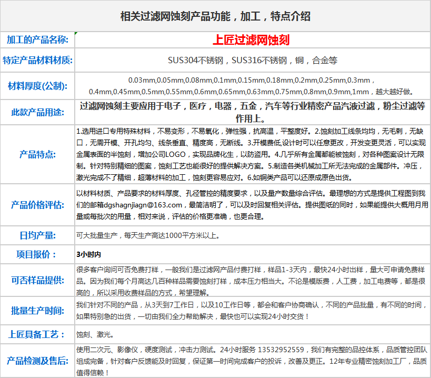Click the 项目报价 row label

tap(37, 254)
